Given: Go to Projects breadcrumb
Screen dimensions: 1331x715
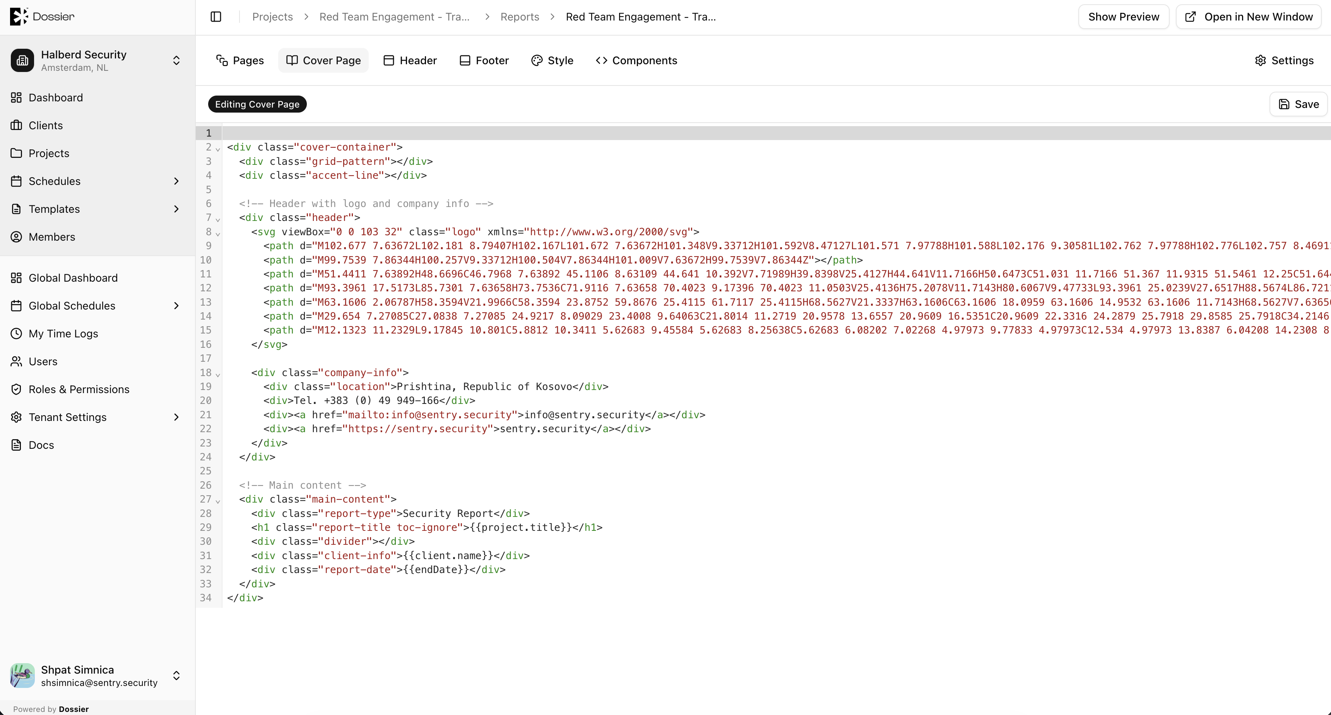Looking at the screenshot, I should (272, 17).
